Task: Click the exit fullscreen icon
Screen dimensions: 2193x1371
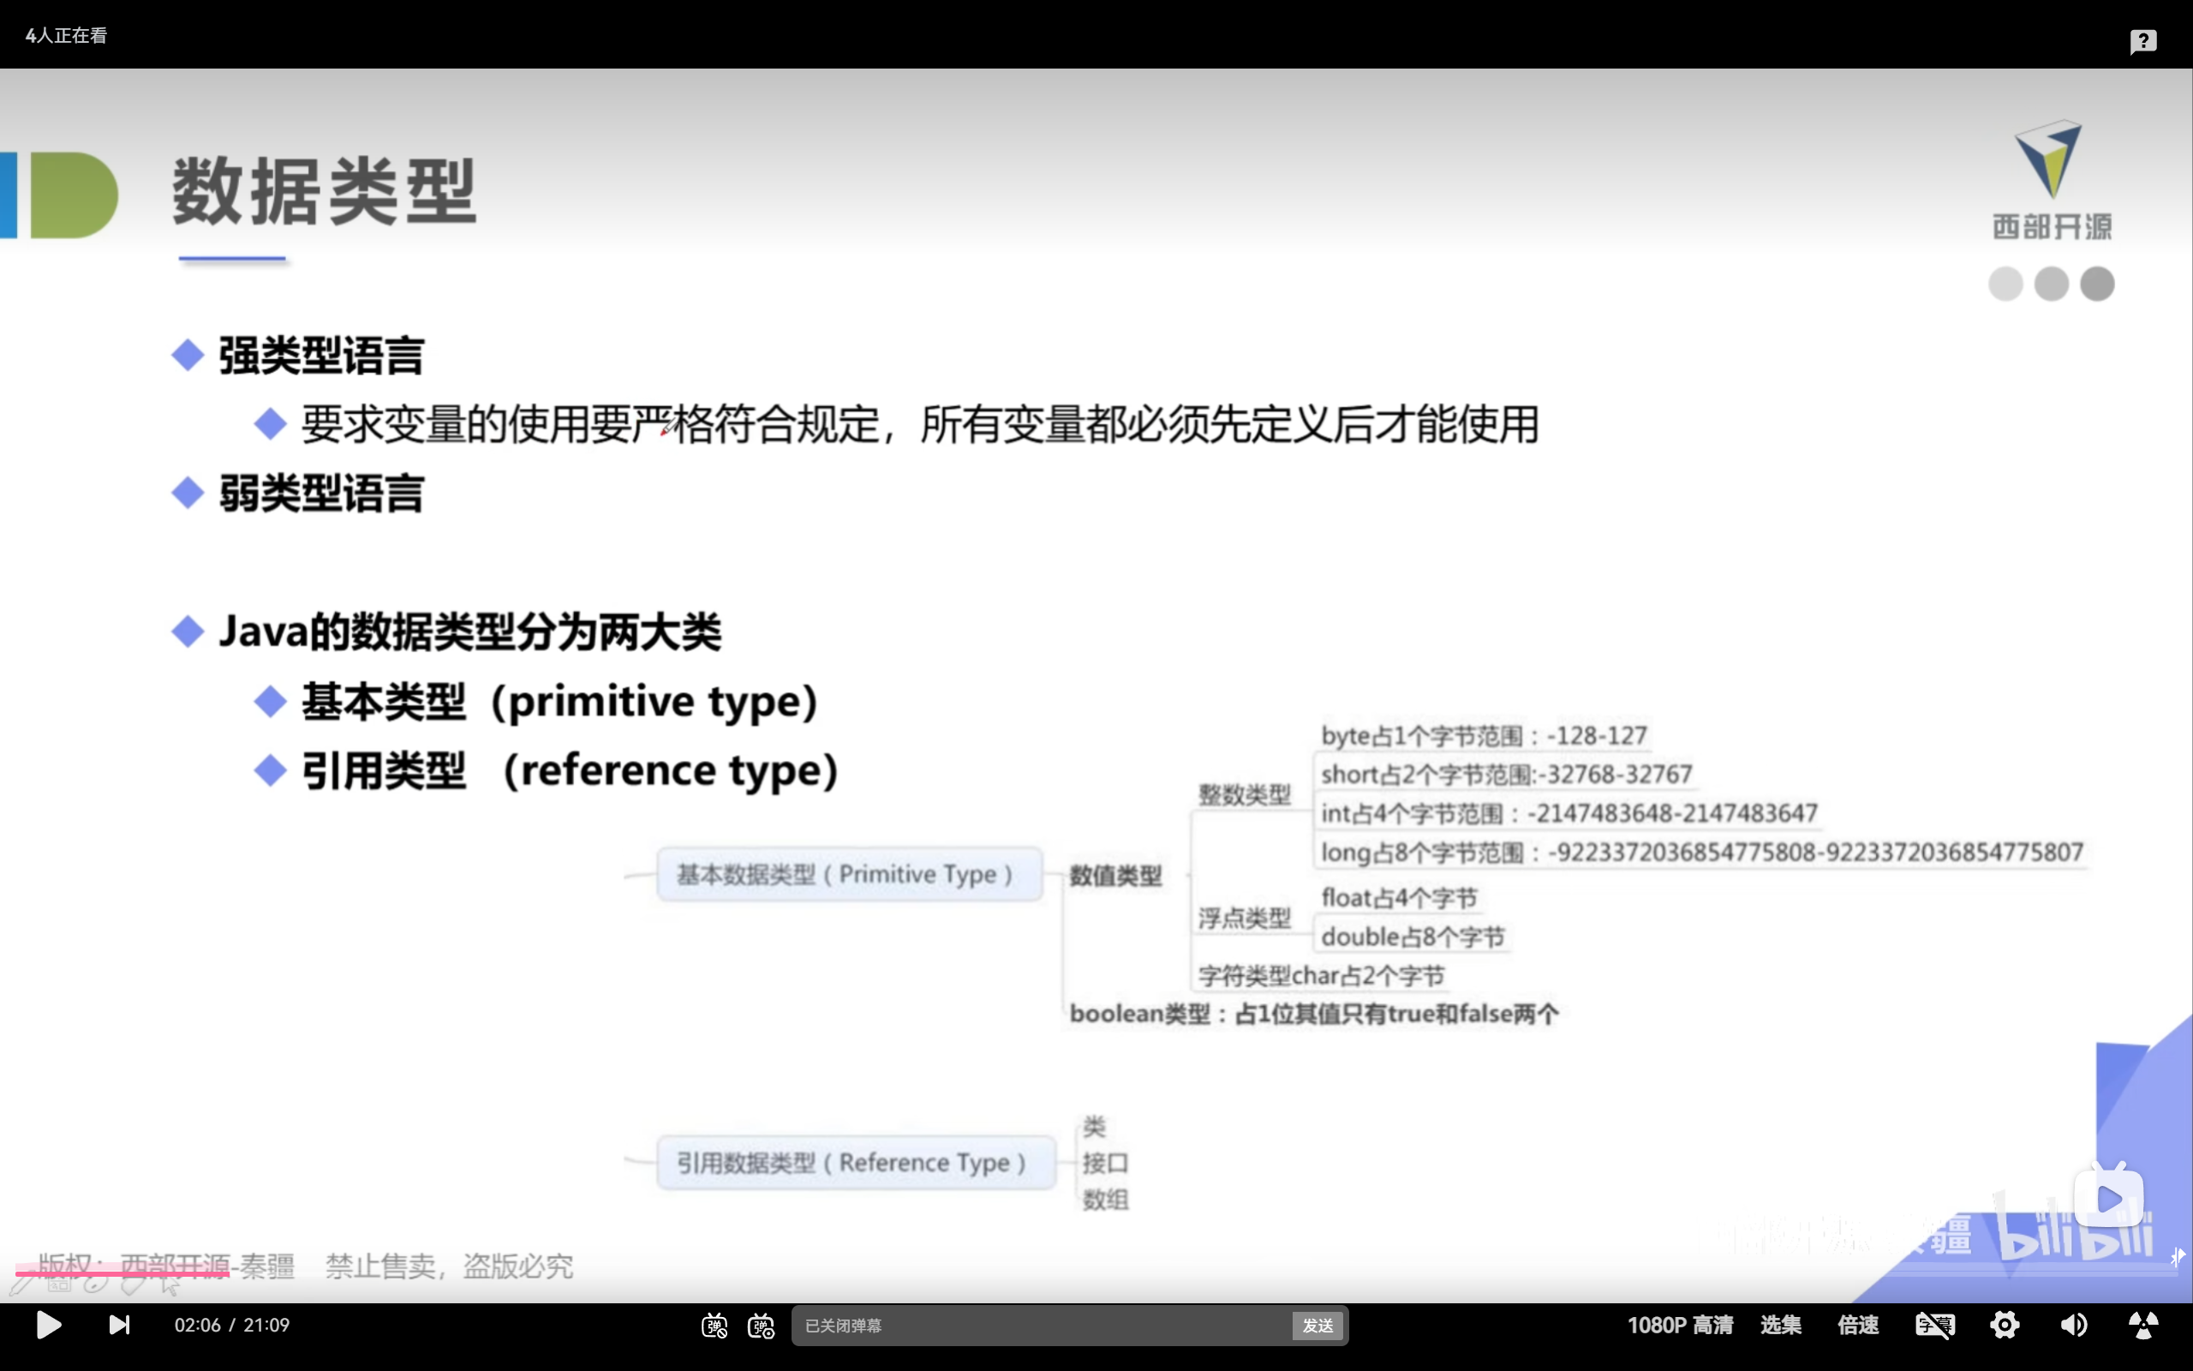Action: click(x=2143, y=1325)
